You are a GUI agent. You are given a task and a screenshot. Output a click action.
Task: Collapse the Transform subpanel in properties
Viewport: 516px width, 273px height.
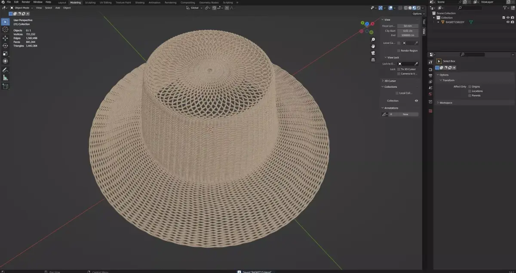point(441,80)
